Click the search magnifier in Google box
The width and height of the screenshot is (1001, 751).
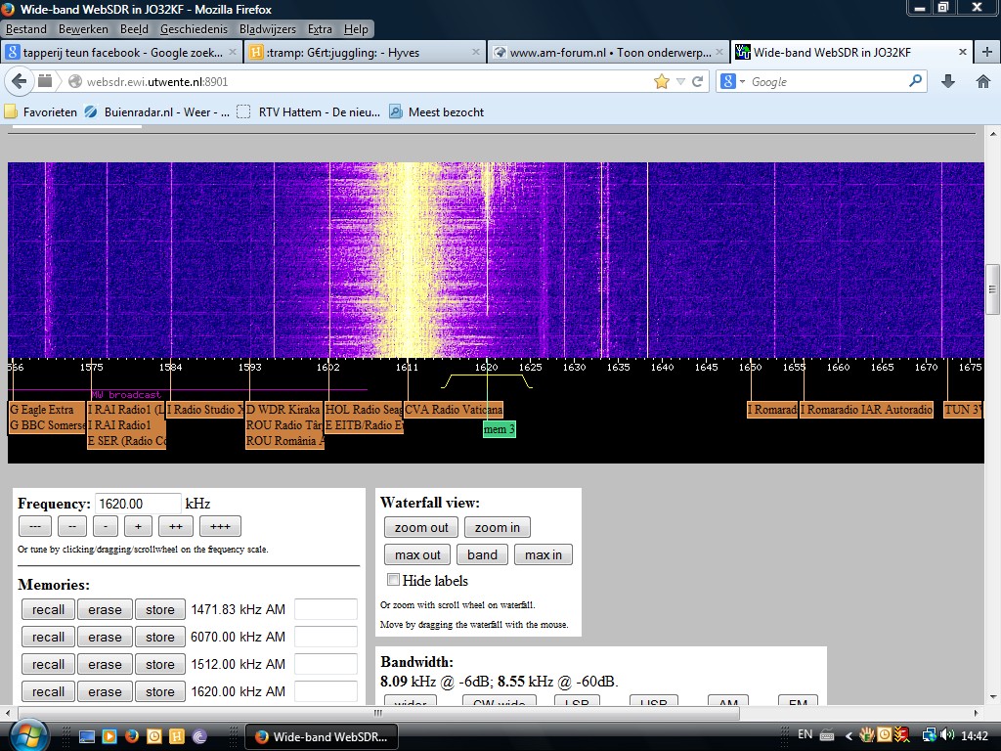(x=916, y=82)
